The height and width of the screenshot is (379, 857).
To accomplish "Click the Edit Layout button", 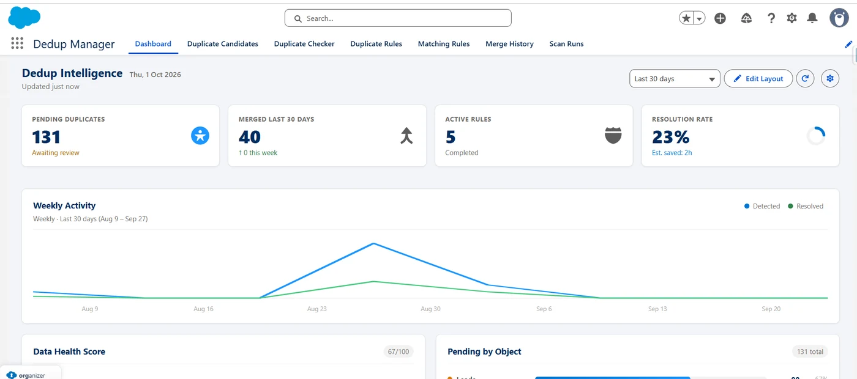I will [758, 78].
